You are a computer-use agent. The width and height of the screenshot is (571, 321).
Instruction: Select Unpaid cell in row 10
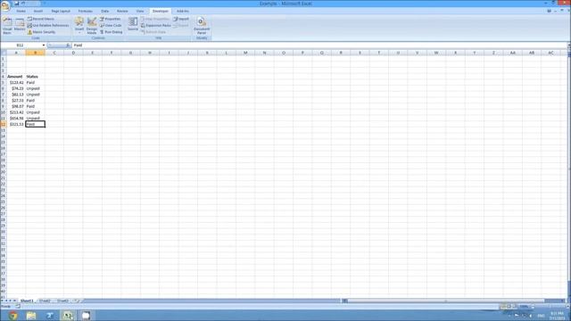[x=36, y=112]
